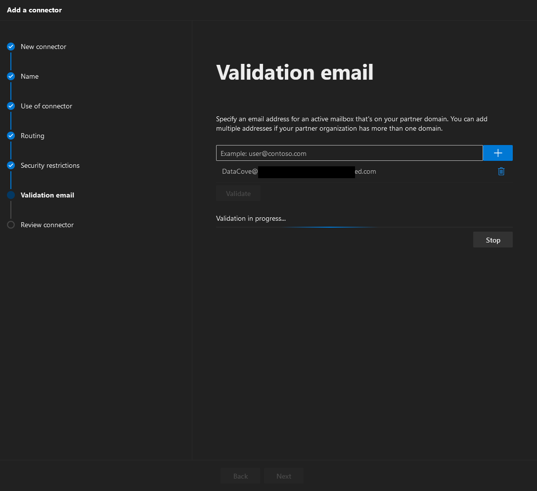Select the Use of connector step label
The image size is (537, 491).
(x=46, y=106)
